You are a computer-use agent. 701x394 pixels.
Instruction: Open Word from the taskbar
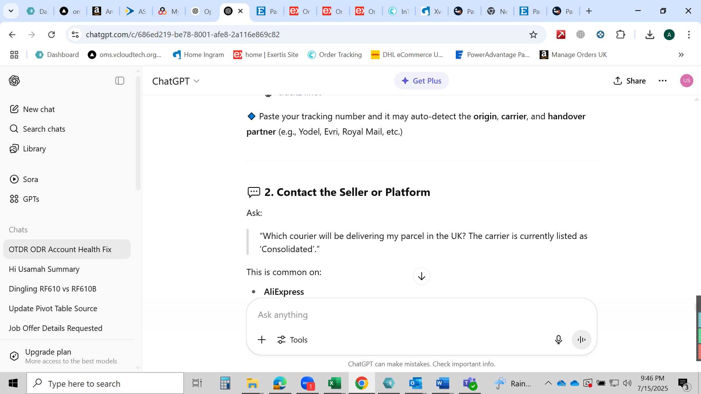coord(443,383)
